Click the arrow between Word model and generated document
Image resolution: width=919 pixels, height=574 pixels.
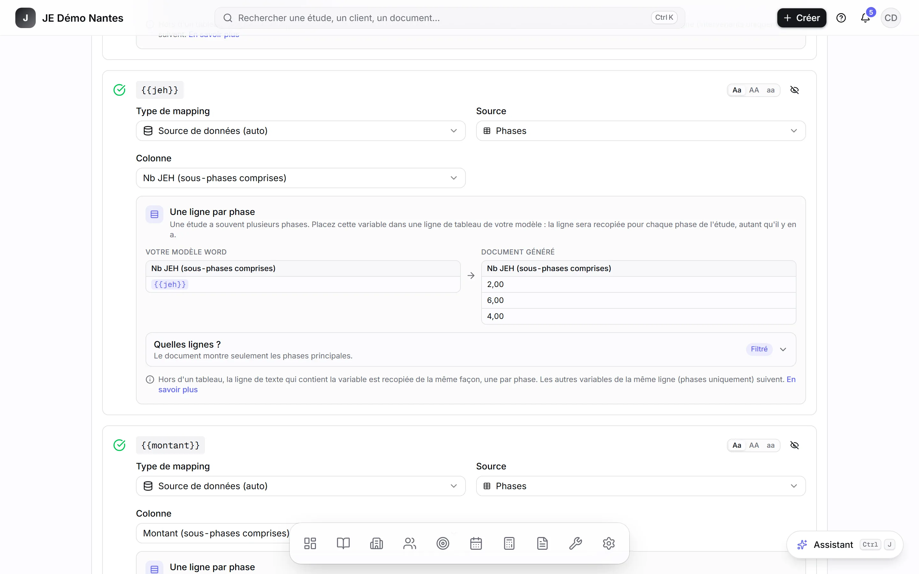[471, 276]
